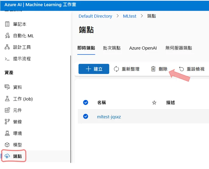Click the 端點 cloud icon in sidebar
This screenshot has height=169, width=209.
coord(7,156)
